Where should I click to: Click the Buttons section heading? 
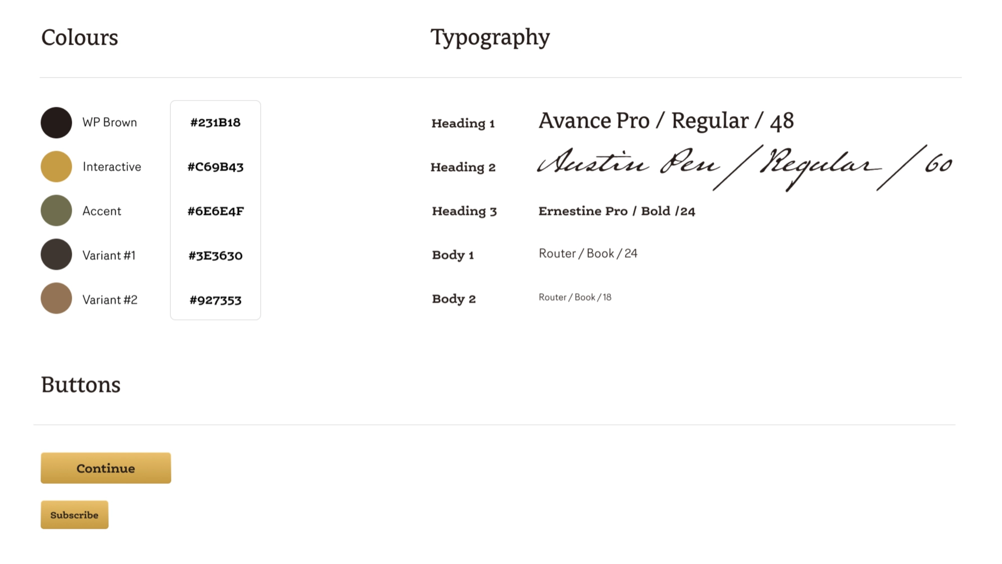pos(81,385)
